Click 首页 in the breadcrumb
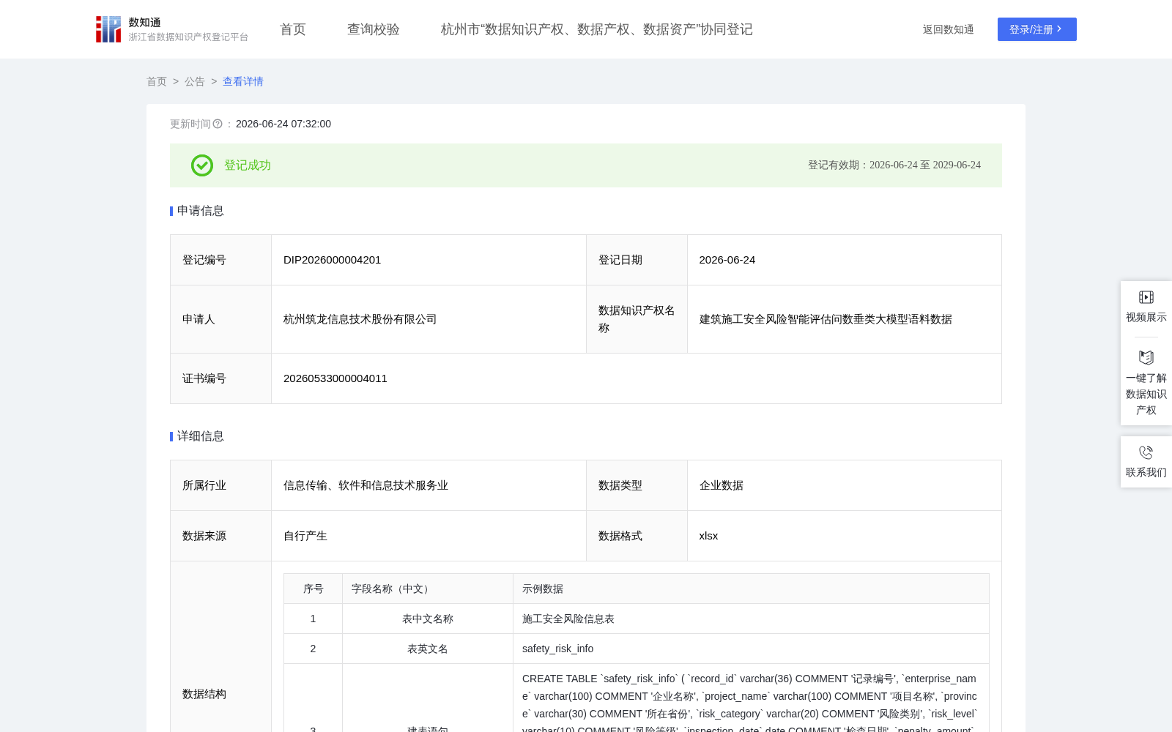 (157, 81)
